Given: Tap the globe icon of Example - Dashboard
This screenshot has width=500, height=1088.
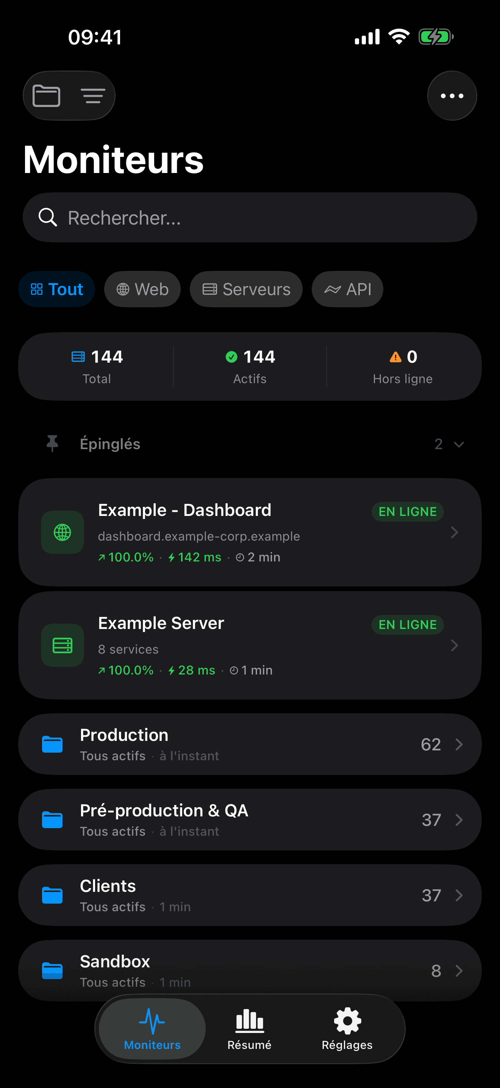Looking at the screenshot, I should click(x=62, y=532).
